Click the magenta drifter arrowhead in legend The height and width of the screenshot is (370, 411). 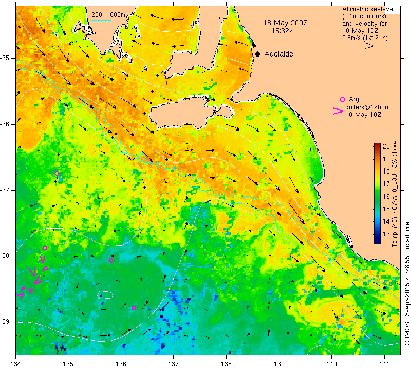[338, 111]
